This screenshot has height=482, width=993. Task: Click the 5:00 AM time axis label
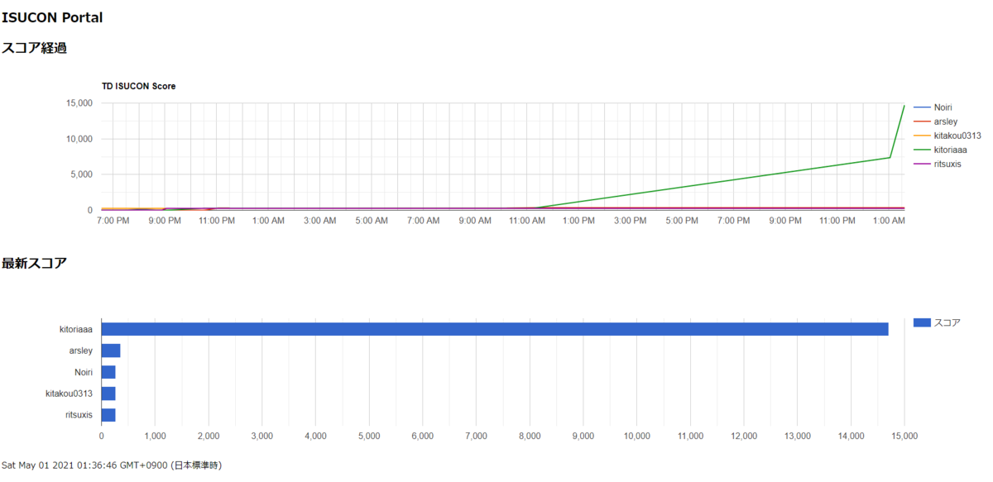pyautogui.click(x=372, y=221)
